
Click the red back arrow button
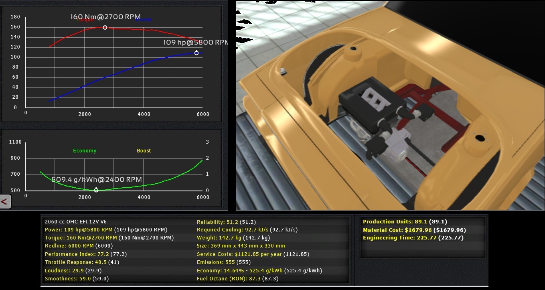(5, 202)
